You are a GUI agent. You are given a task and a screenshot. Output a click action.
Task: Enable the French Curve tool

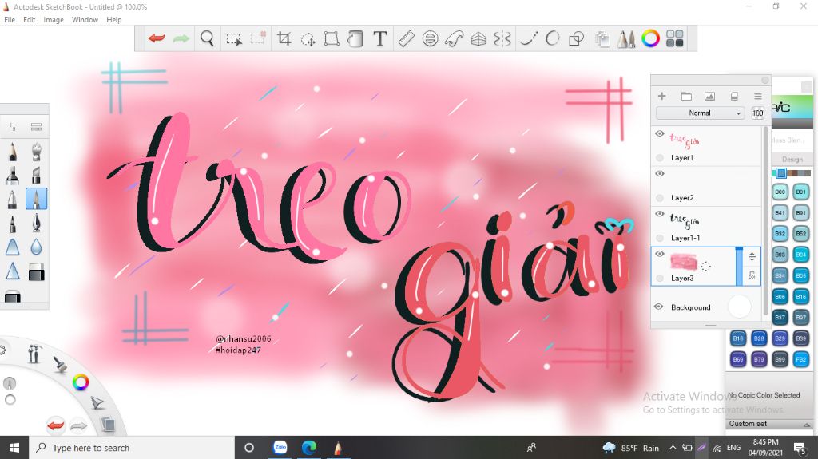tap(454, 38)
